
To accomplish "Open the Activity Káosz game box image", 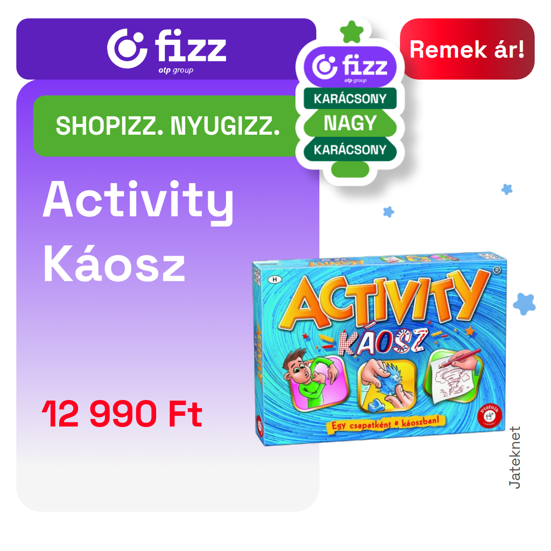I will 380,348.
